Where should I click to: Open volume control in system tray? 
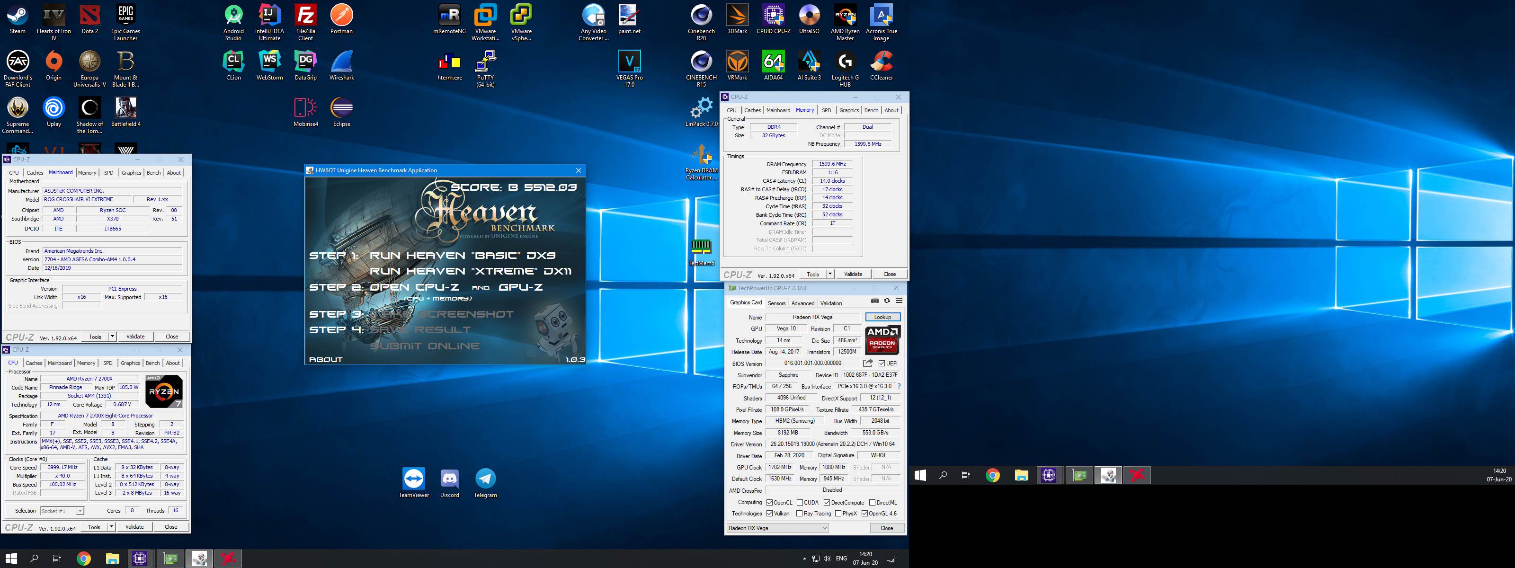pos(827,559)
